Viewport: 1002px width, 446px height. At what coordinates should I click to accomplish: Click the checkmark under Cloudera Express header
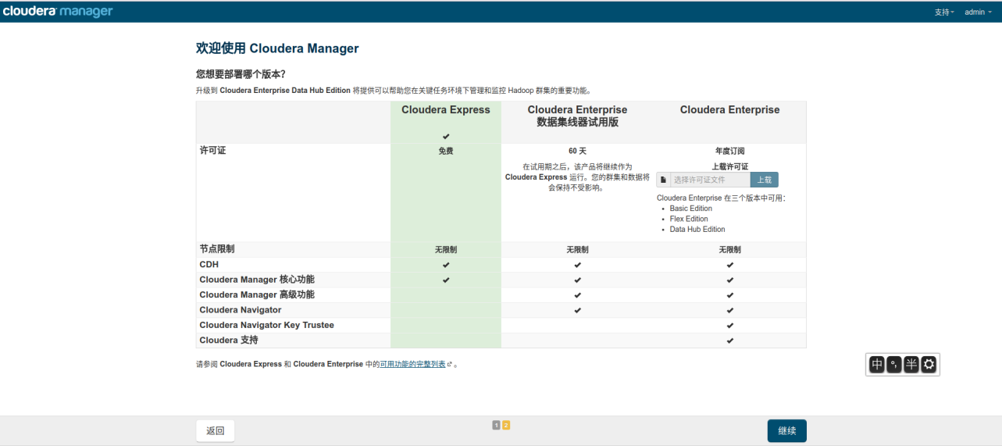click(x=446, y=137)
